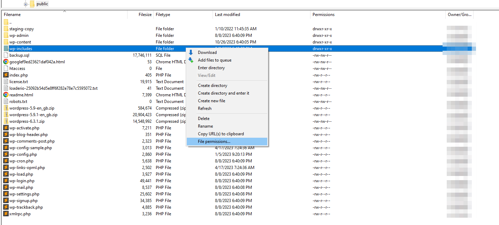Click the xmlrpc.php file icon
The height and width of the screenshot is (225, 499).
[x=6, y=214]
